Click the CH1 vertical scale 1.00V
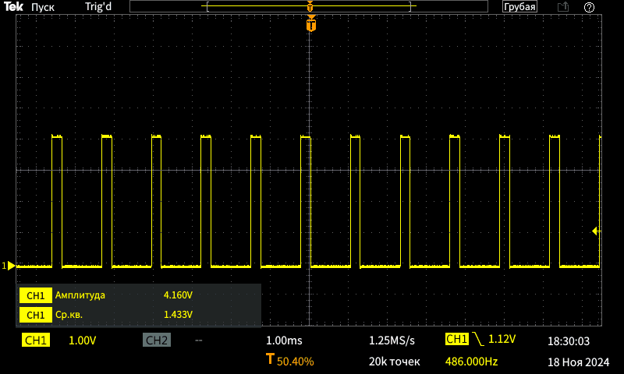This screenshot has height=374, width=624. 83,340
